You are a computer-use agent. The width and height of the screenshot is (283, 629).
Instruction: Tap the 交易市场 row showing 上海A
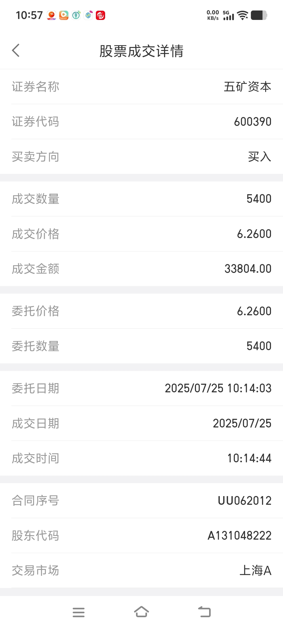click(x=141, y=571)
